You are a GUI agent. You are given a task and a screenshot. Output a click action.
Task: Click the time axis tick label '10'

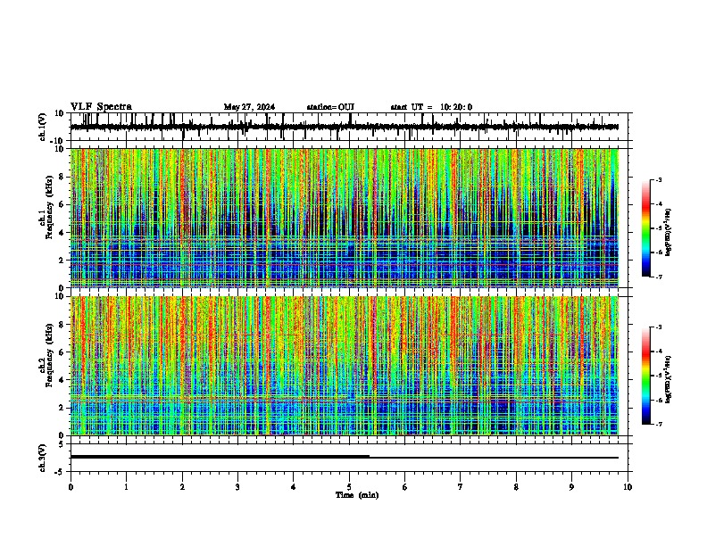click(x=628, y=487)
